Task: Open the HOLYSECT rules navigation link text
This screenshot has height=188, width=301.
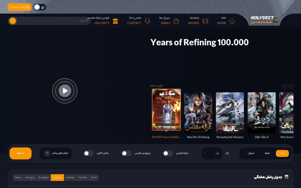Action: (102, 23)
